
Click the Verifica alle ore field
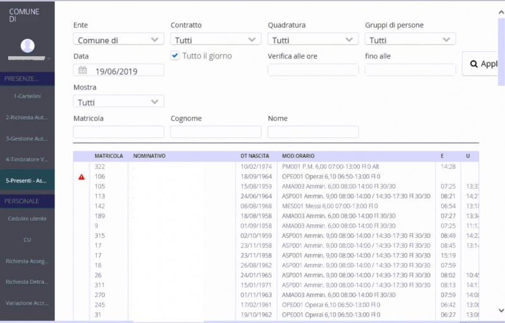[313, 70]
